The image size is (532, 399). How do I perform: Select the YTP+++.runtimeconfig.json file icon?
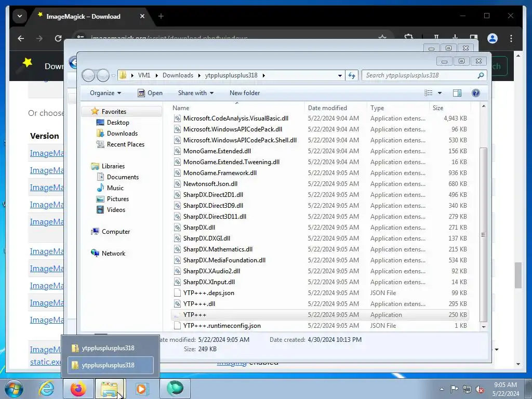coord(177,325)
